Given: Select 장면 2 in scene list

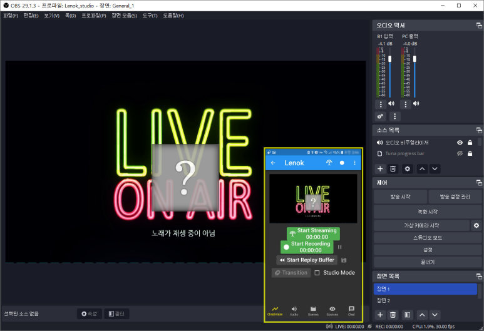Looking at the screenshot, I should [x=425, y=300].
